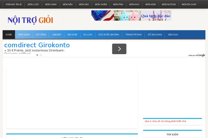Open LÀM ĐẸP tab

(x=57, y=34)
